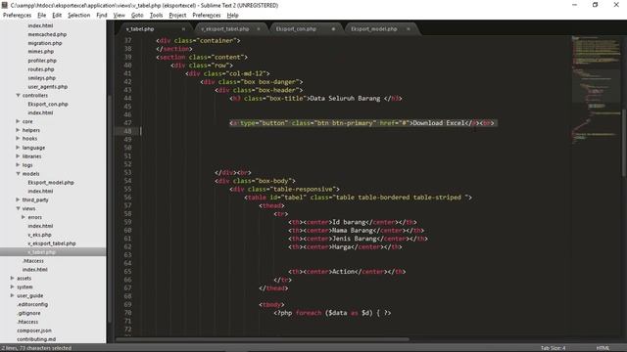
Task: Expand the system folder arrow
Action: tap(12, 286)
